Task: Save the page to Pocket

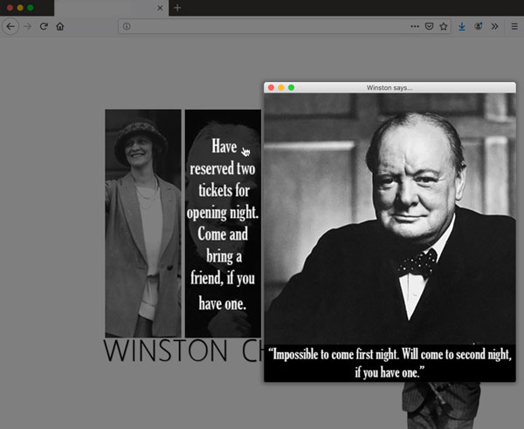Action: coord(429,26)
